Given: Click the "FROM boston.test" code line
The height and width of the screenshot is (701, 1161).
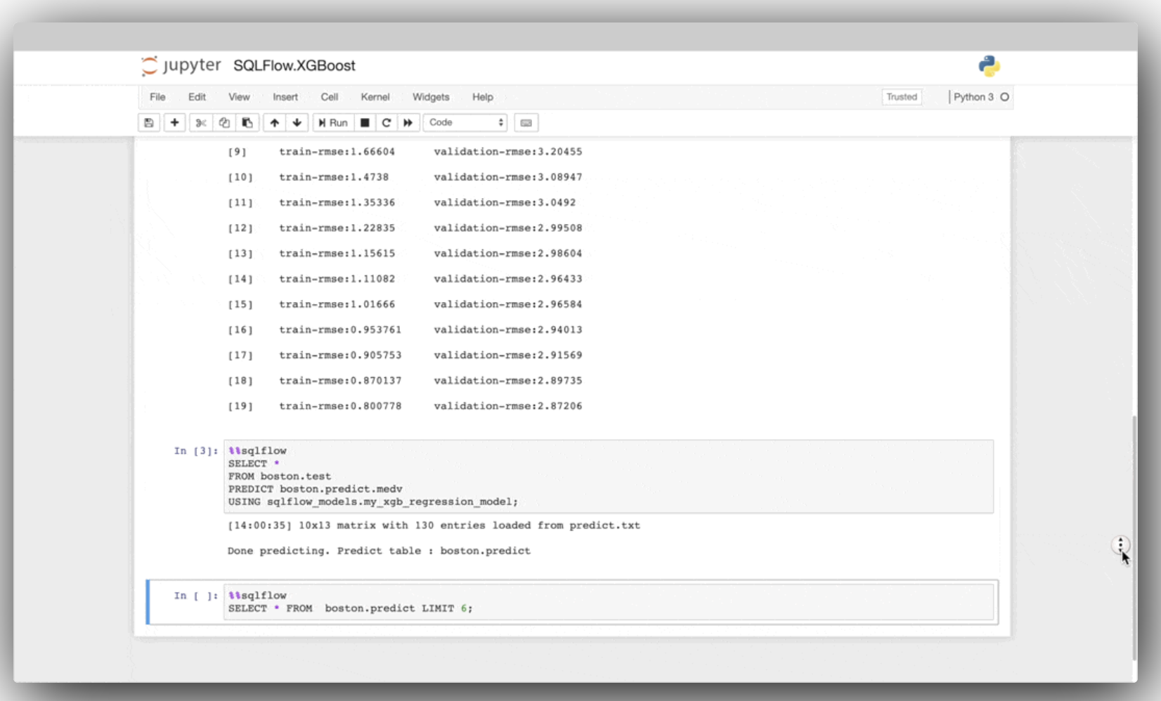Looking at the screenshot, I should click(280, 476).
